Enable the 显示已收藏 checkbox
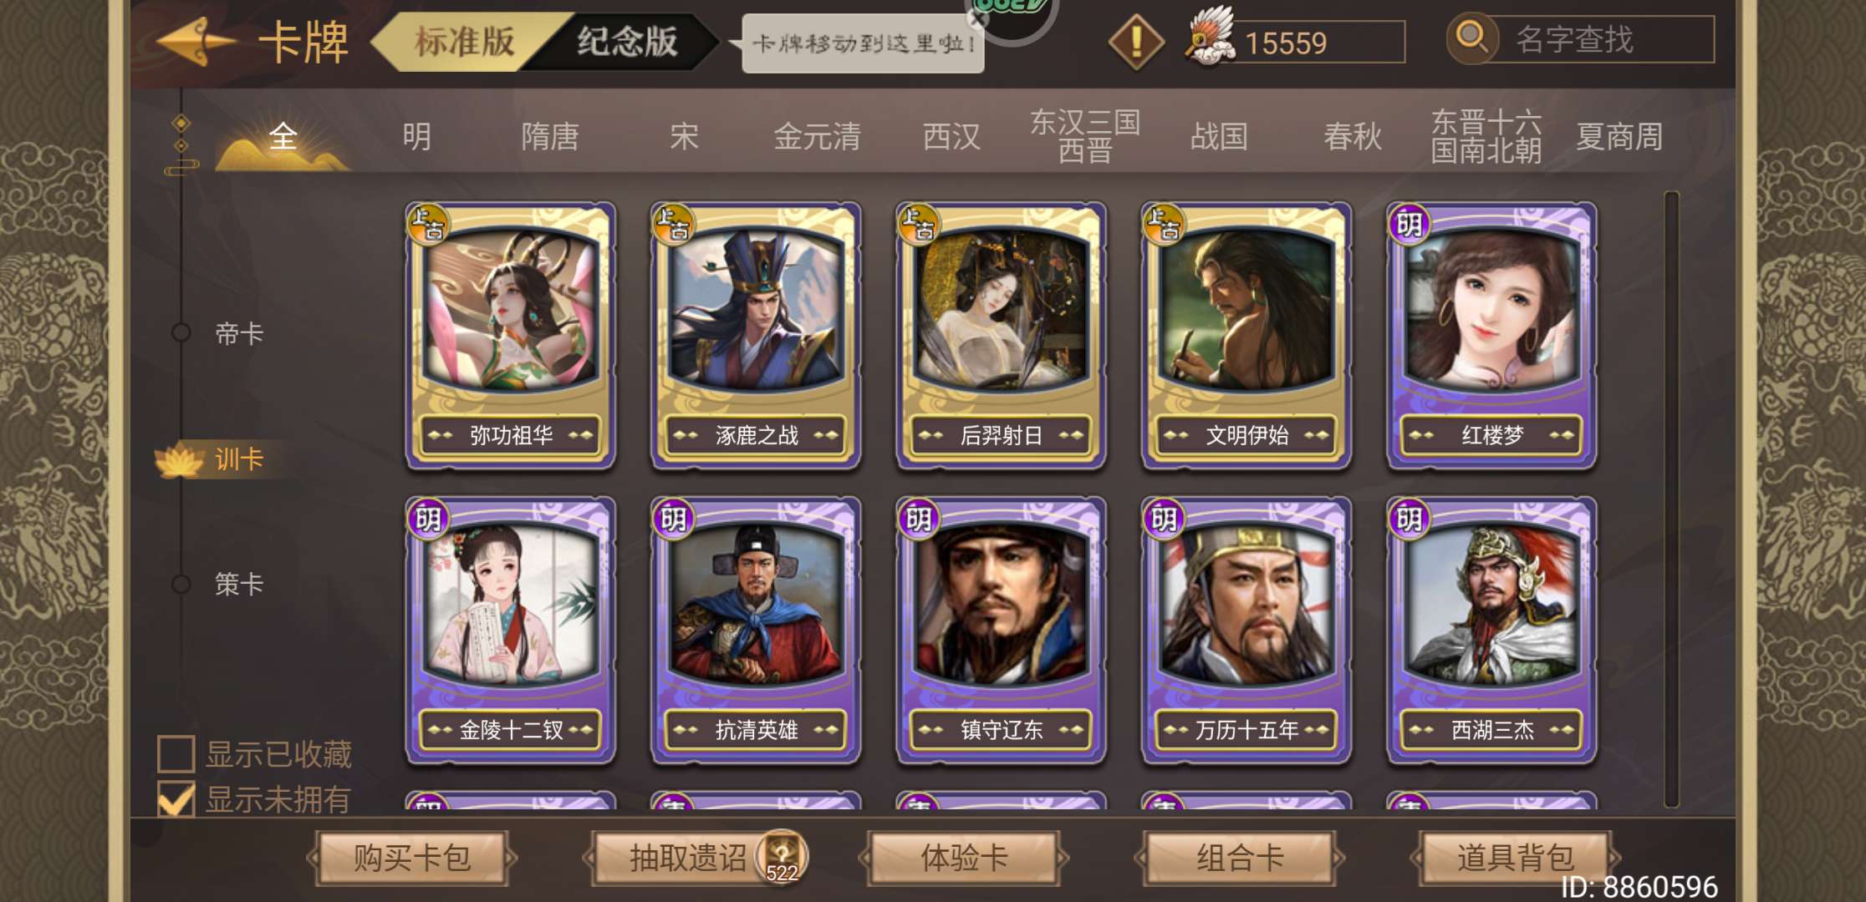1866x902 pixels. (x=176, y=753)
